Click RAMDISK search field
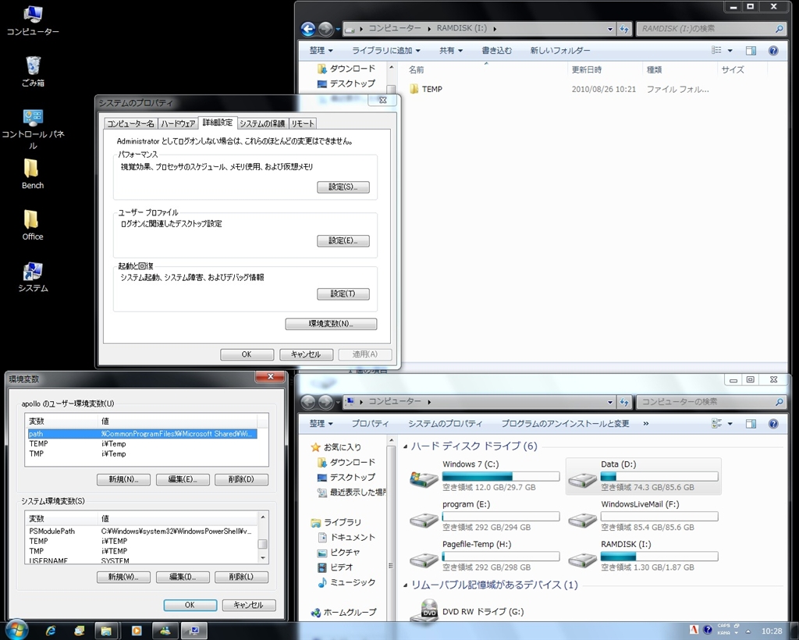This screenshot has width=799, height=640. click(x=711, y=29)
